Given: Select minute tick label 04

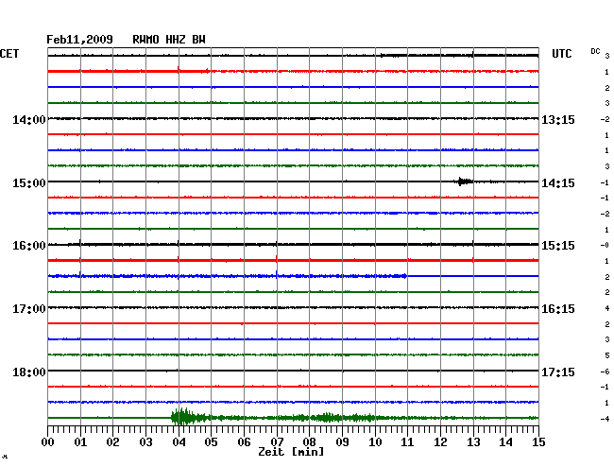Looking at the screenshot, I should [x=179, y=441].
